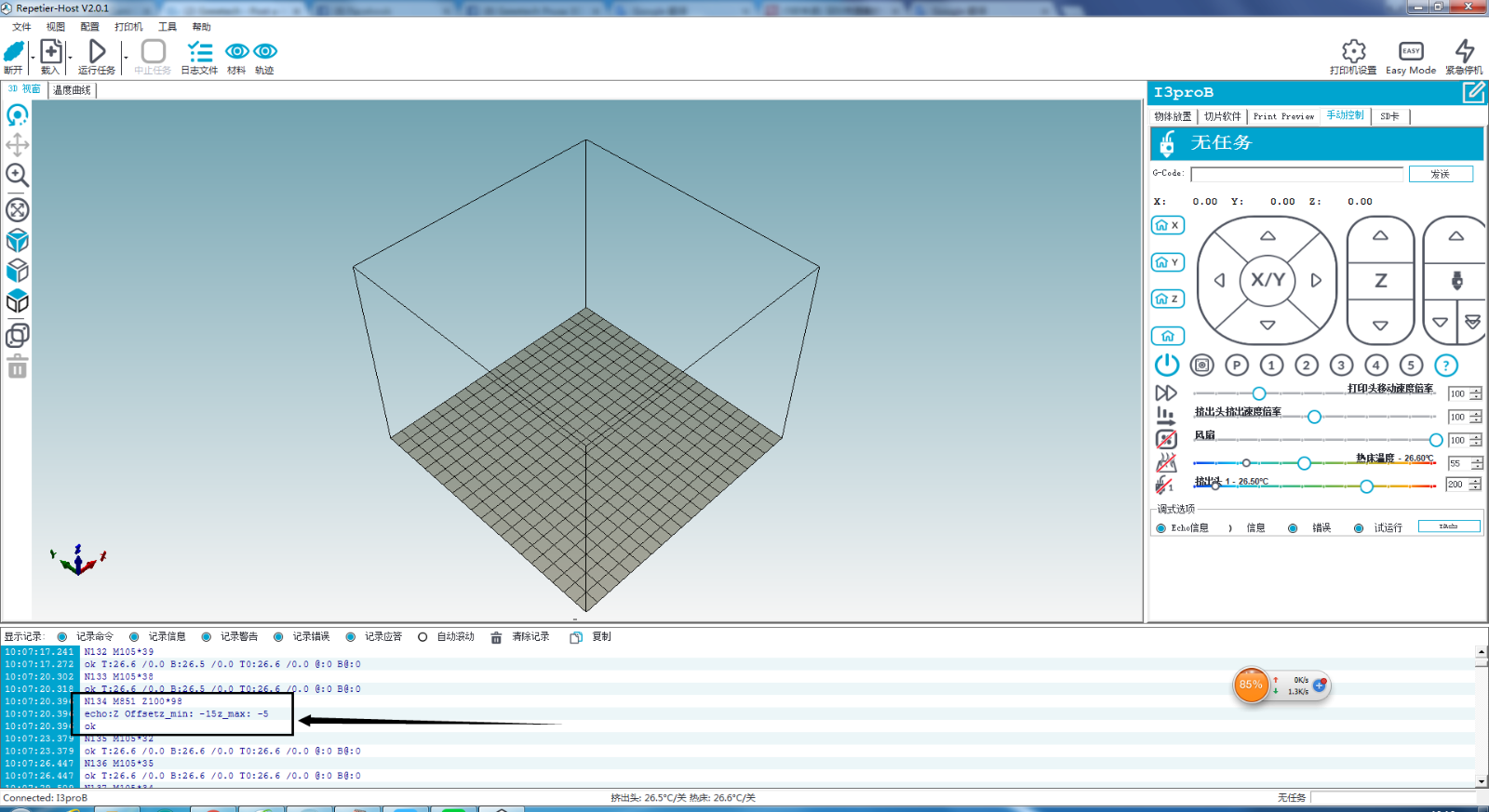Click the power toggle icon
Image resolution: width=1489 pixels, height=812 pixels.
(1167, 365)
